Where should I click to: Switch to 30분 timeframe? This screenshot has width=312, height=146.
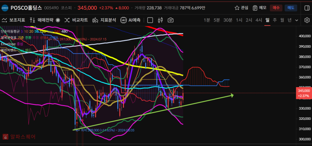228,20
